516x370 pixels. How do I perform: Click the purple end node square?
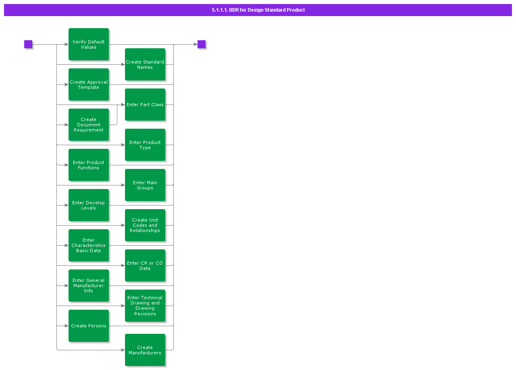click(202, 44)
